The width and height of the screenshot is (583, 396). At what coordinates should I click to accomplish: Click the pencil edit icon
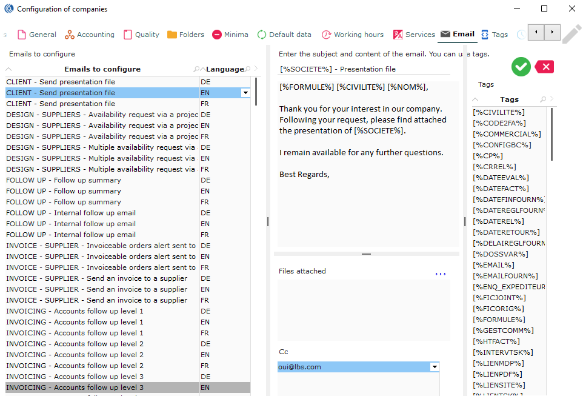(571, 35)
